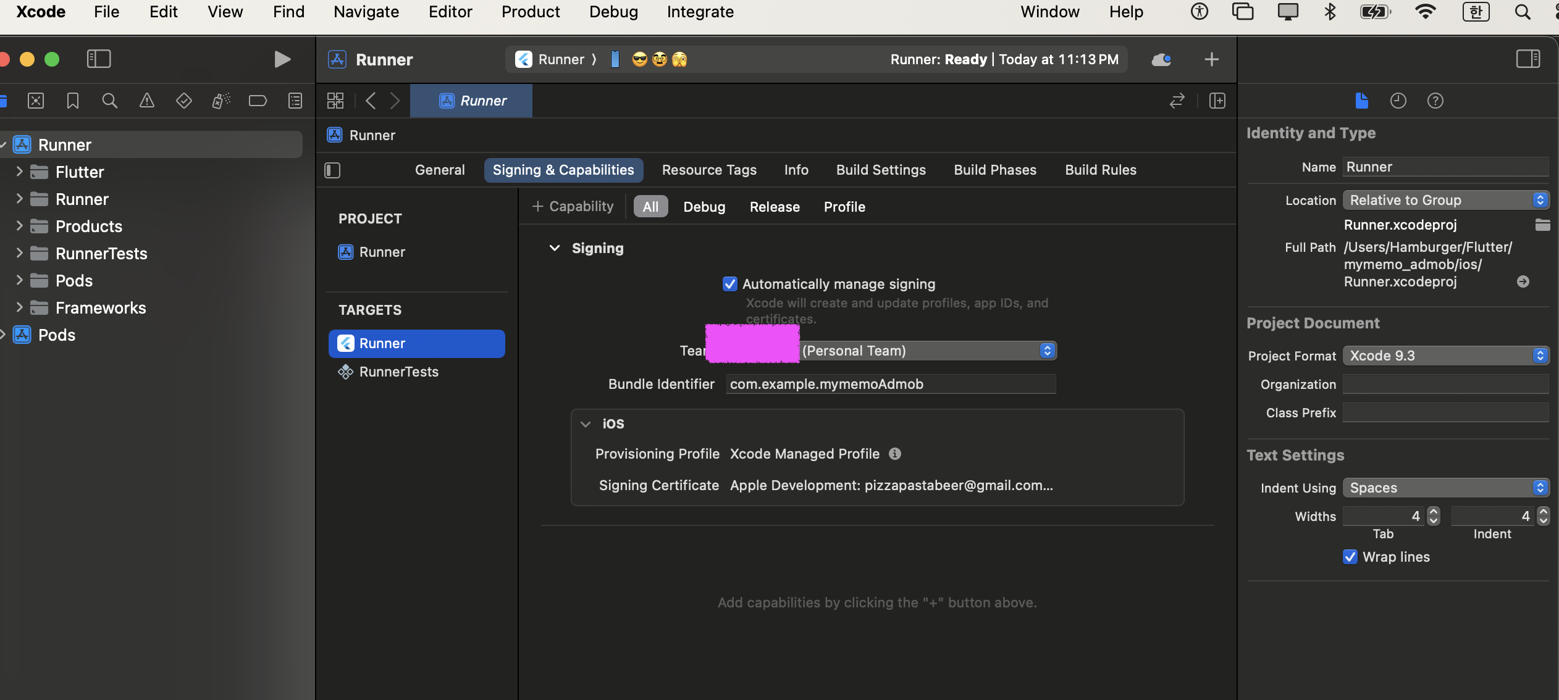The height and width of the screenshot is (700, 1559).
Task: Toggle the project and targets list sidebar
Action: pos(332,170)
